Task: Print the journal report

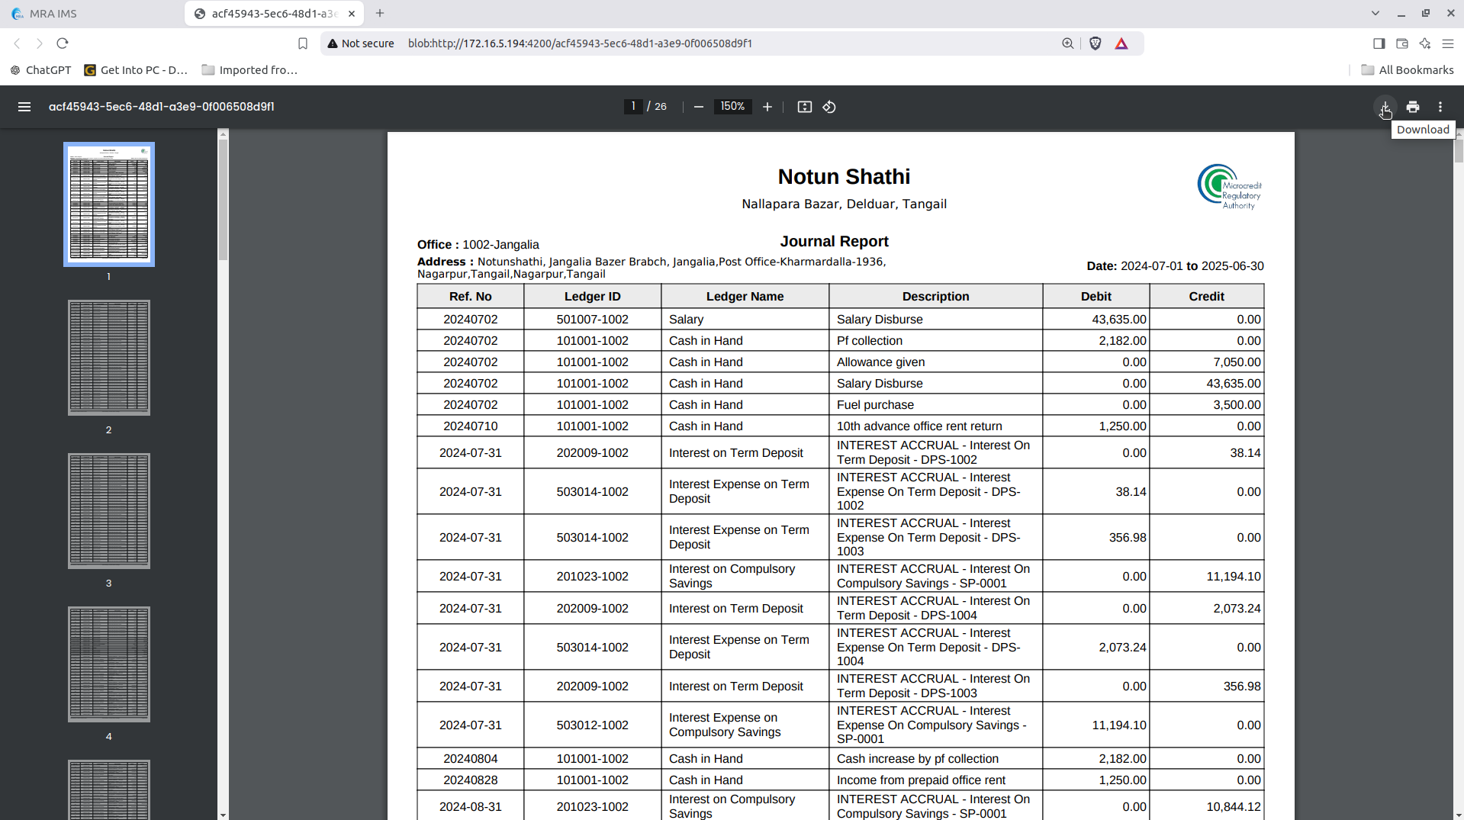Action: coord(1413,107)
